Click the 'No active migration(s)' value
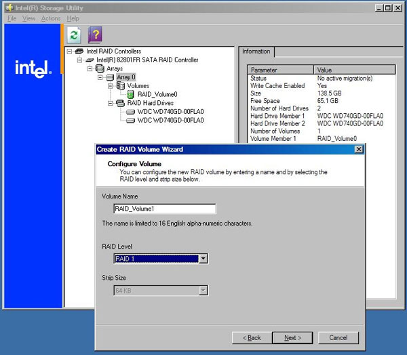This screenshot has height=355, width=407. coord(345,79)
